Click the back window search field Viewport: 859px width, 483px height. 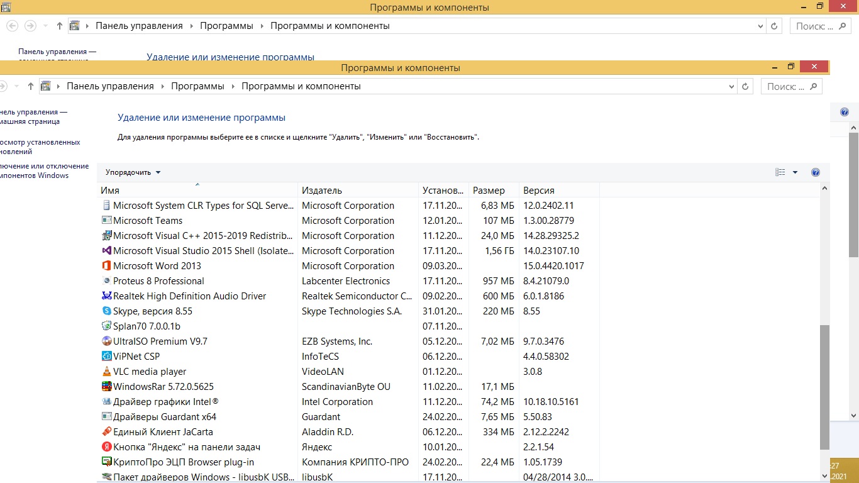[820, 26]
